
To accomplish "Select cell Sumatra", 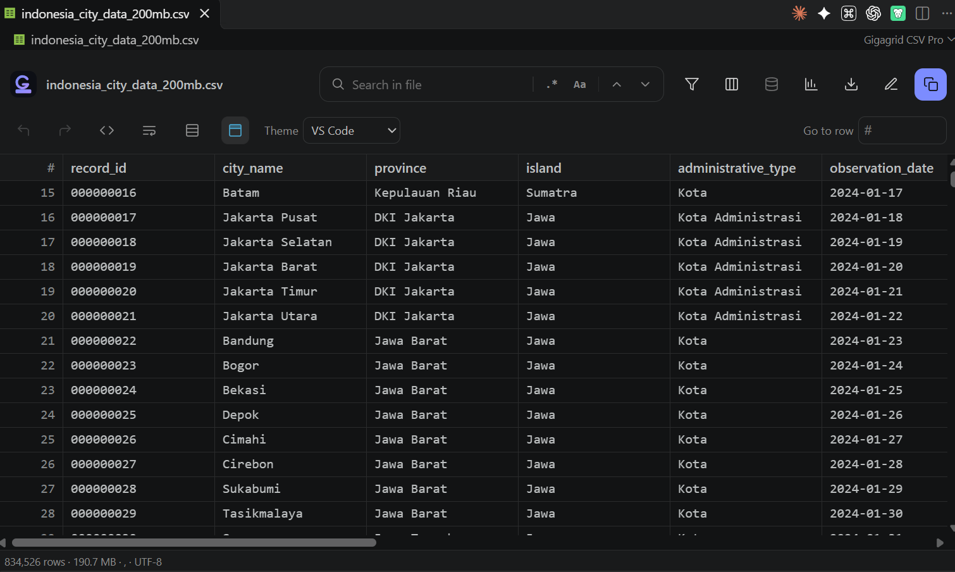I will click(594, 192).
